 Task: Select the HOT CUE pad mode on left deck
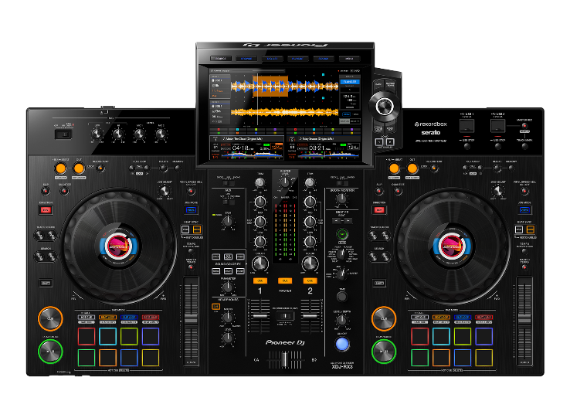point(86,318)
